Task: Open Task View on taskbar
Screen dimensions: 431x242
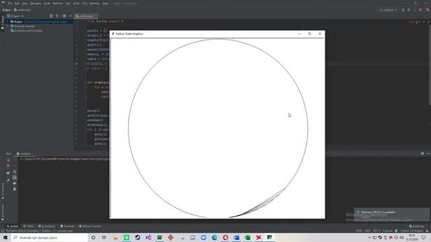Action: 104,237
